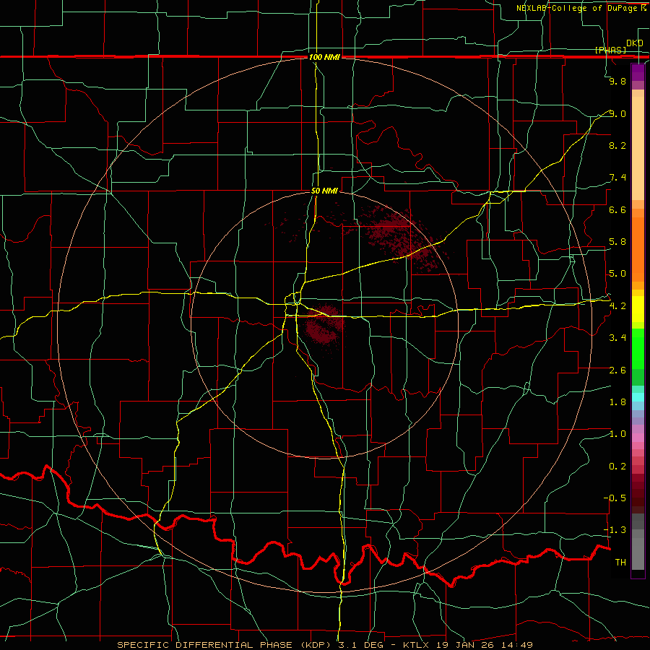The height and width of the screenshot is (650, 650).
Task: Select the 6.6 value on the color scale
Action: [617, 209]
